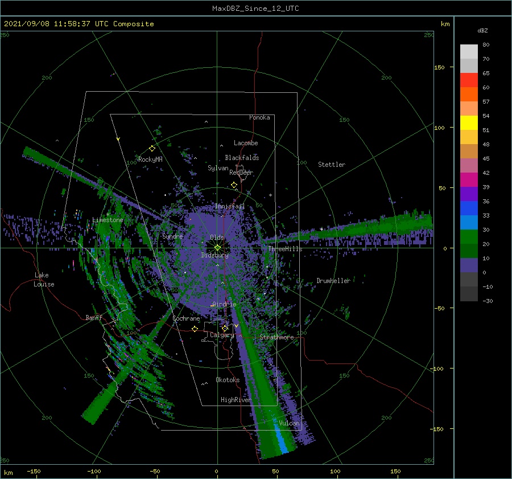
Task: Click the 2021/09/08 11:58:37 UTC Composite timestamp
Action: (x=79, y=24)
